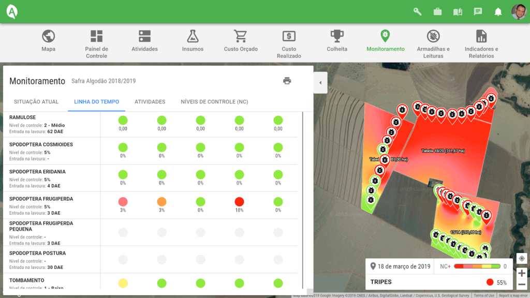530x298 pixels.
Task: Click the search key icon in top bar
Action: 417,11
